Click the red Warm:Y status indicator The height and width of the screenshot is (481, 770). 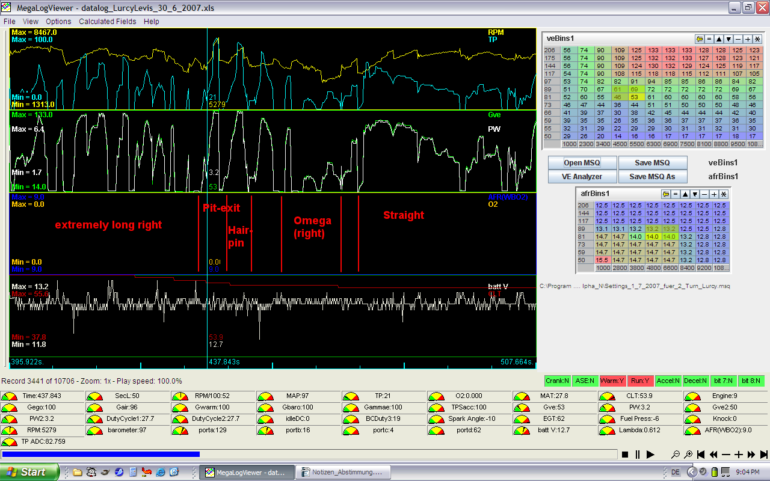(x=612, y=381)
